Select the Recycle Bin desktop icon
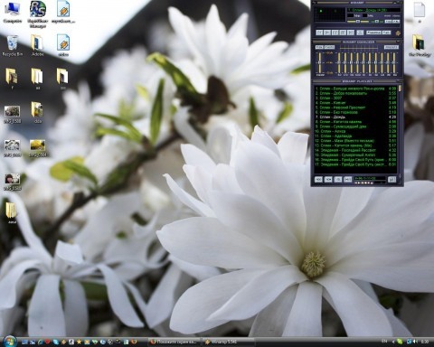The width and height of the screenshot is (434, 347). click(13, 46)
